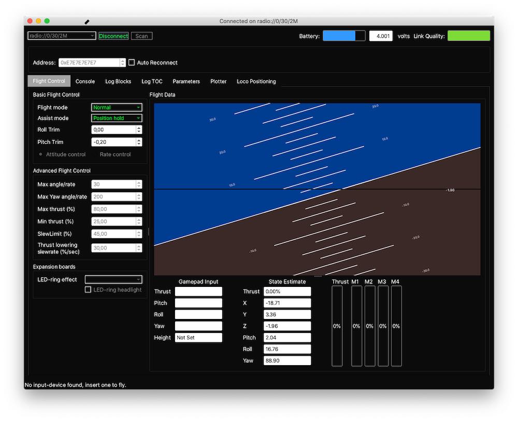Click the battery voltage field 4.001
The width and height of the screenshot is (518, 421).
(x=381, y=36)
